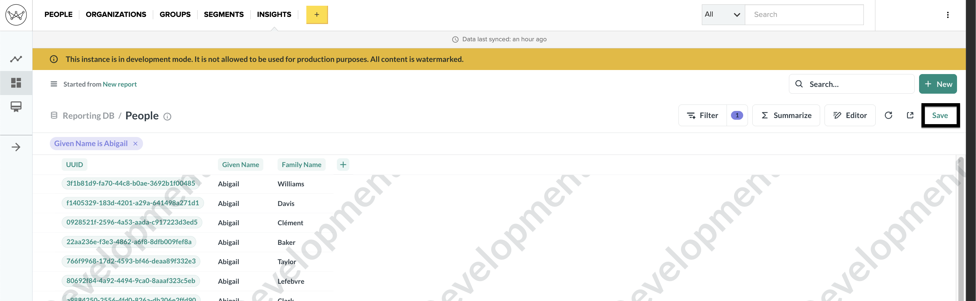Open UUID 22aa236e-f3e3-4862-a6f8-8dfb009fef8a
The height and width of the screenshot is (301, 976).
click(x=129, y=242)
